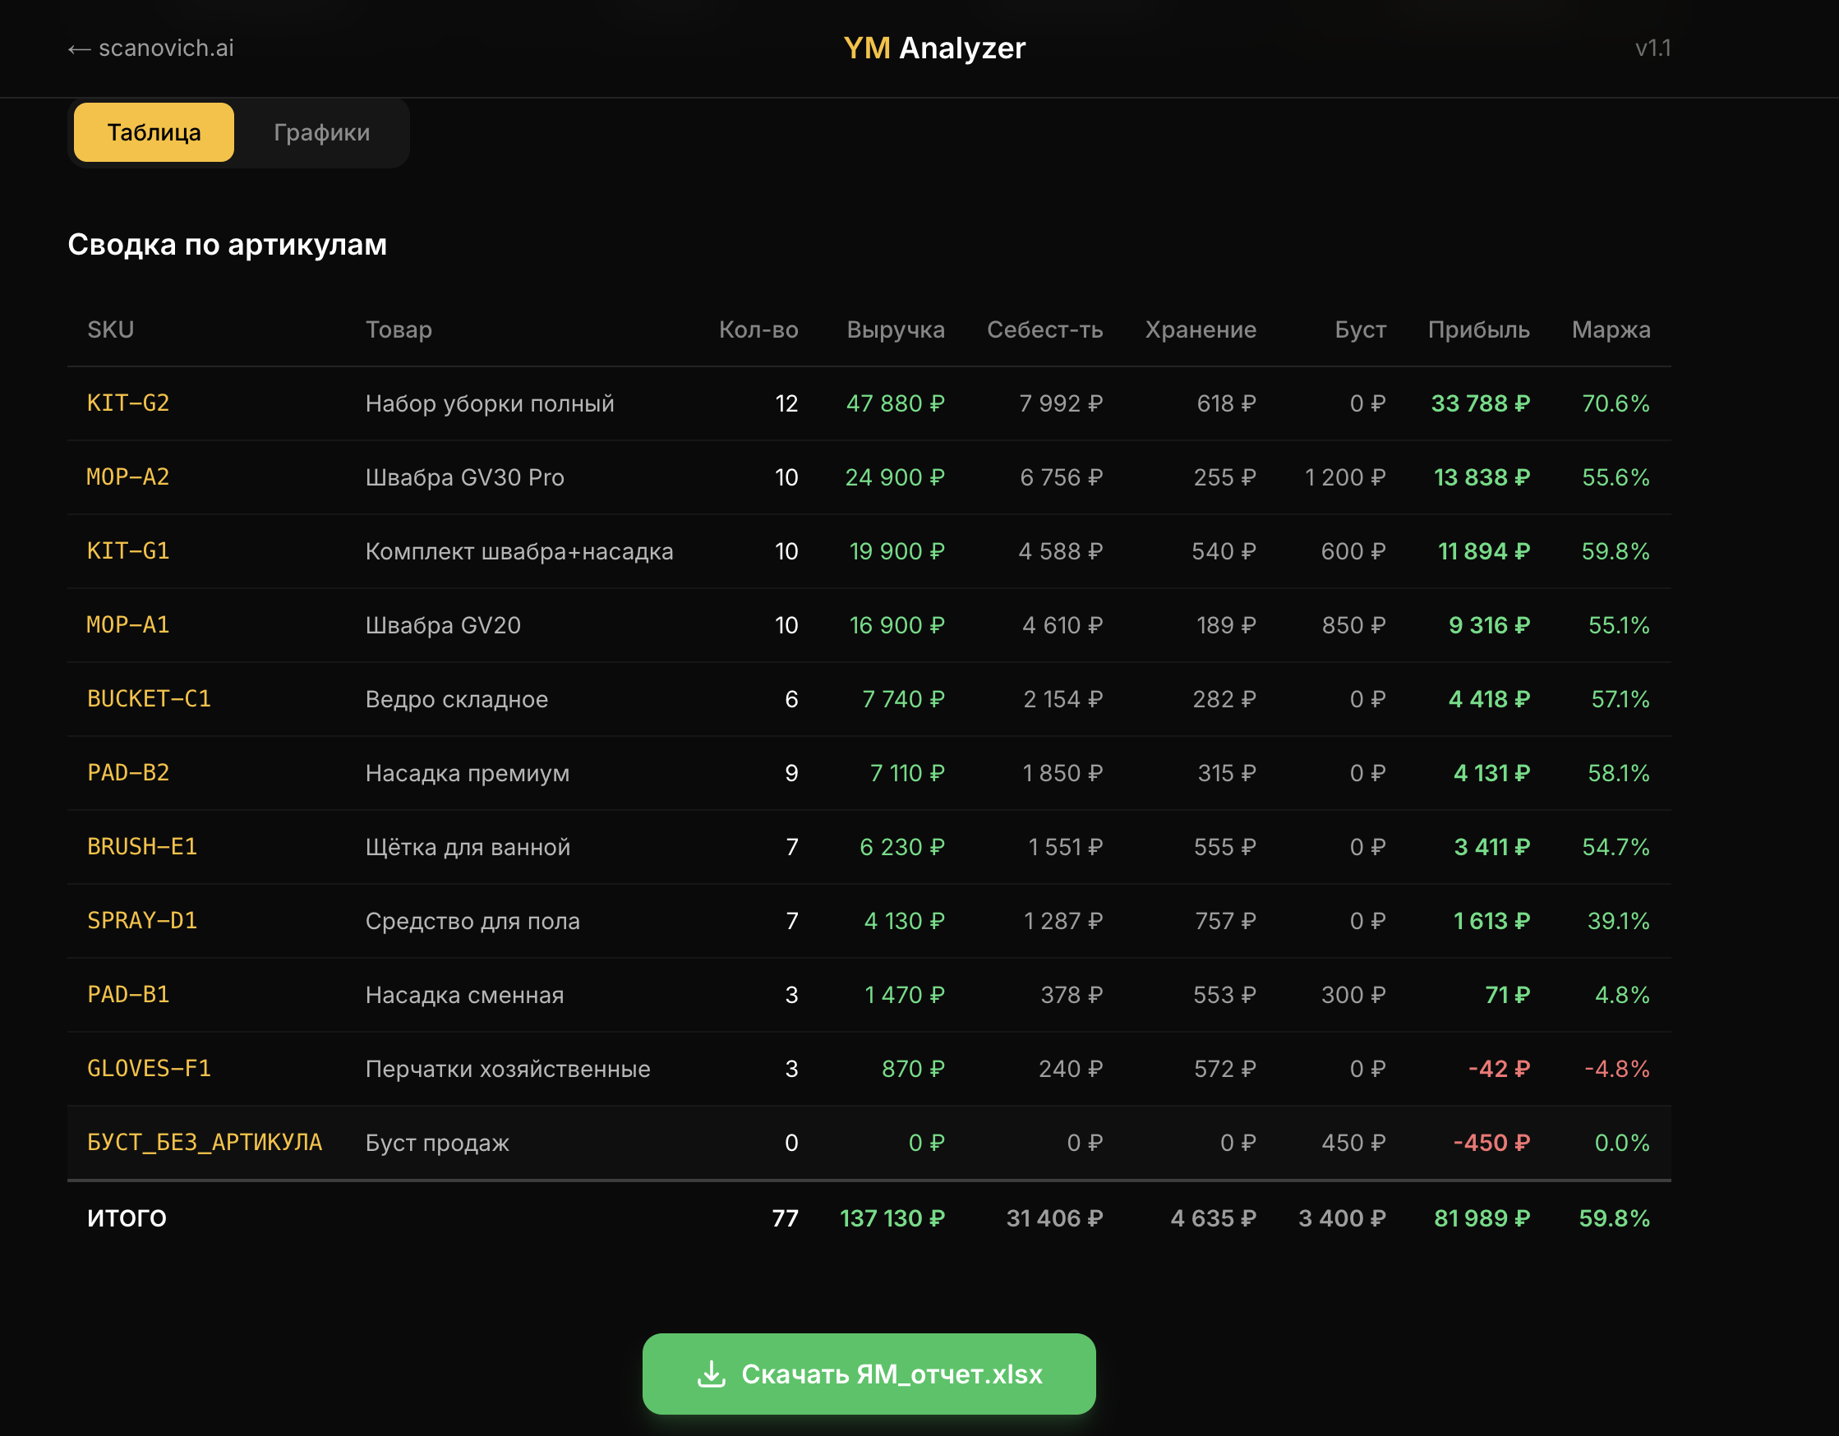Select the PAD-B1 SKU cell
This screenshot has width=1839, height=1436.
128,995
